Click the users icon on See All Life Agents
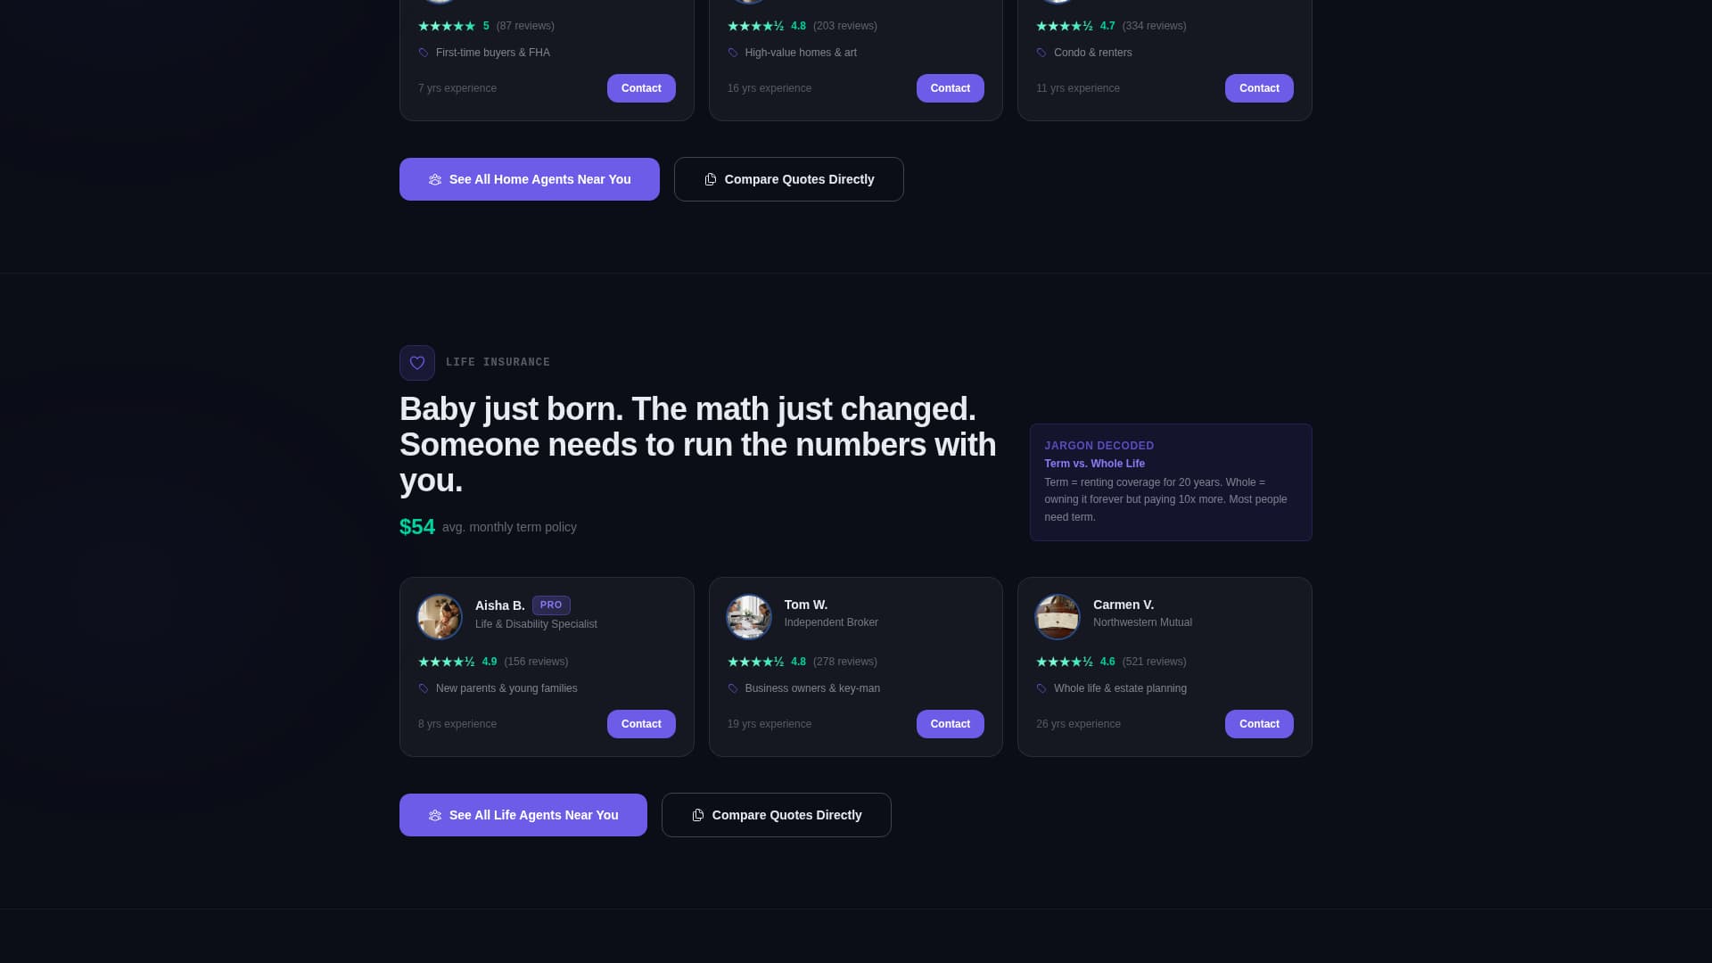Image resolution: width=1712 pixels, height=963 pixels. tap(435, 814)
